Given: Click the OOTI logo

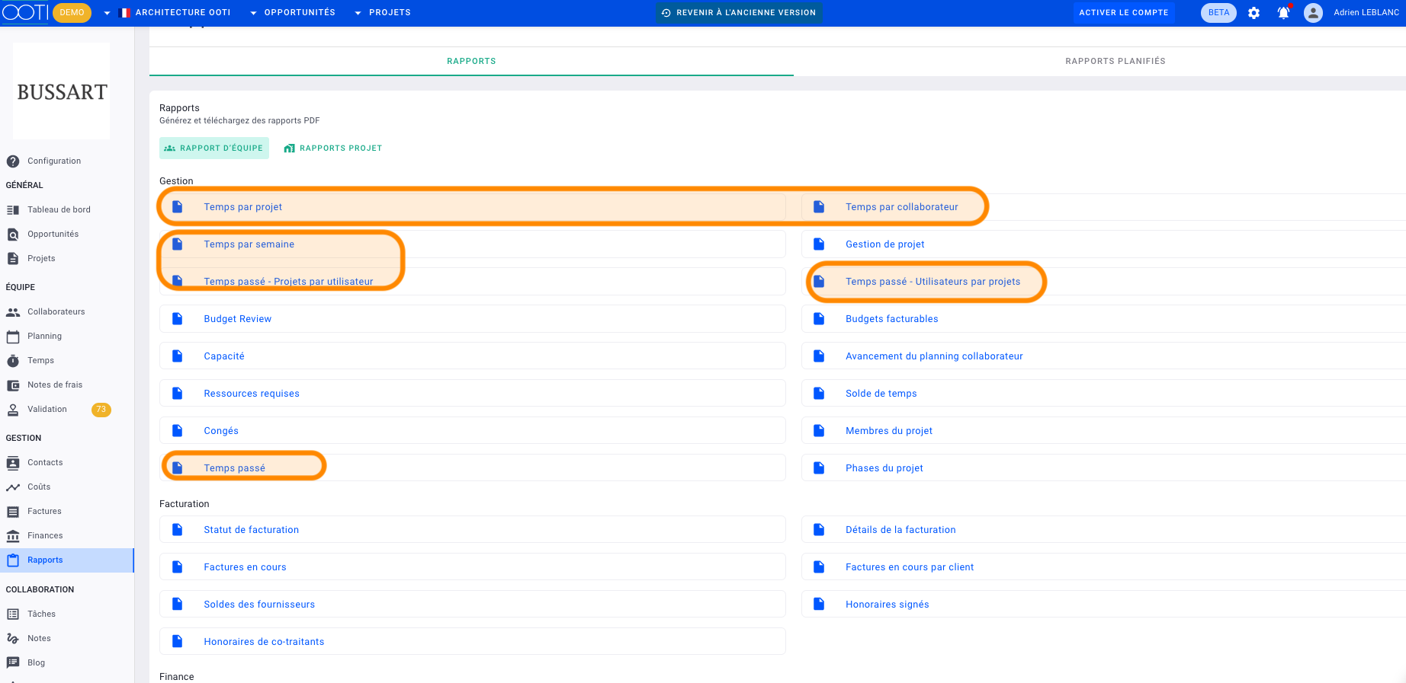Looking at the screenshot, I should [25, 12].
